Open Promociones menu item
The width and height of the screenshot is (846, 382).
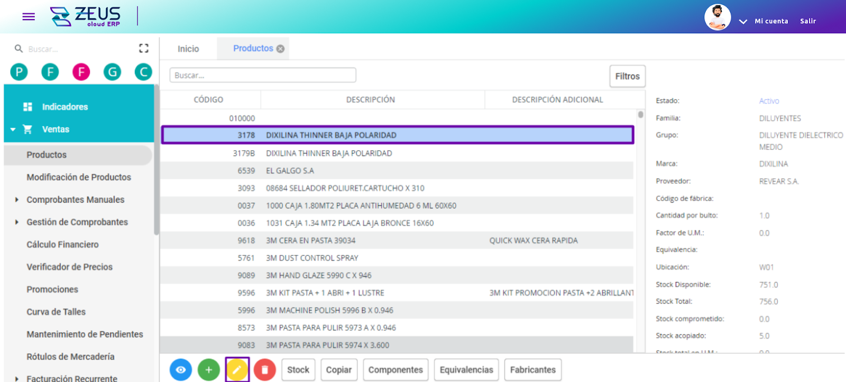(52, 289)
